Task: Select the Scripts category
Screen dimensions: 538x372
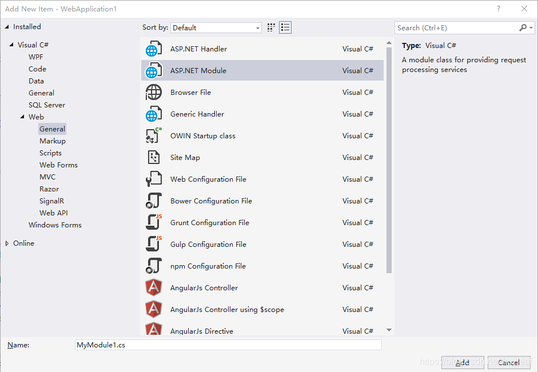Action: pyautogui.click(x=50, y=153)
